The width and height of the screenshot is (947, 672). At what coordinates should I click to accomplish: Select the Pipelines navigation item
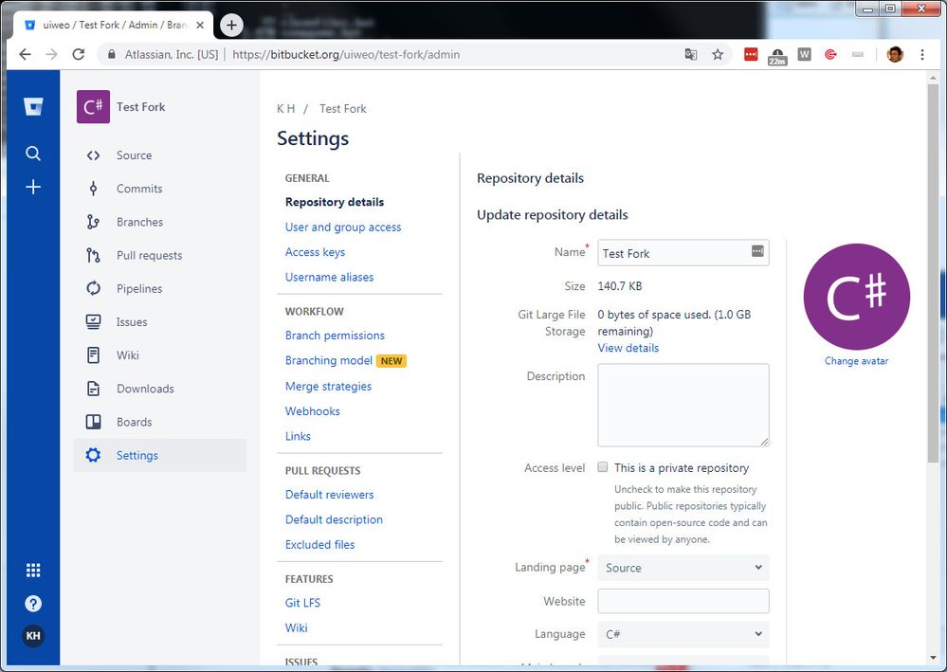pyautogui.click(x=160, y=288)
